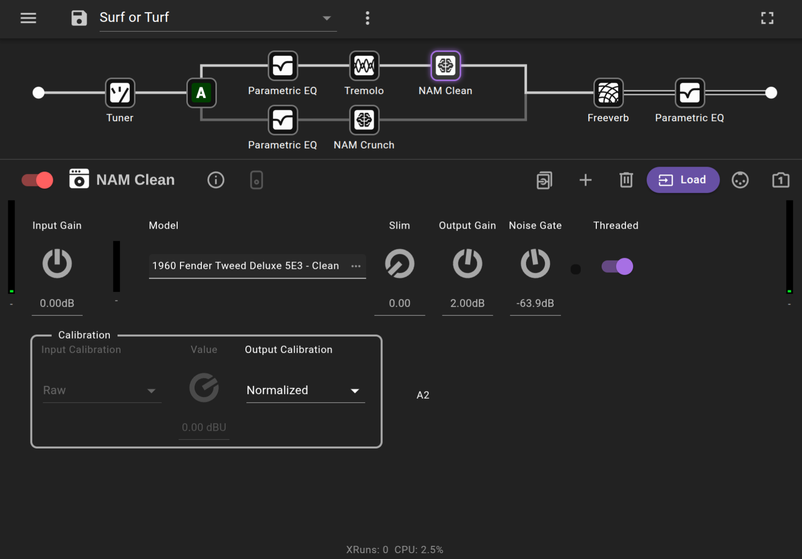Click the XRuns and CPU status text
This screenshot has width=802, height=559.
point(394,550)
